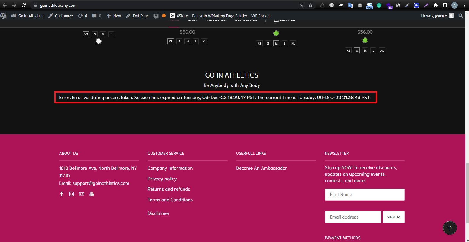
Task: Toggle the browser side panel icon
Action: [x=445, y=5]
